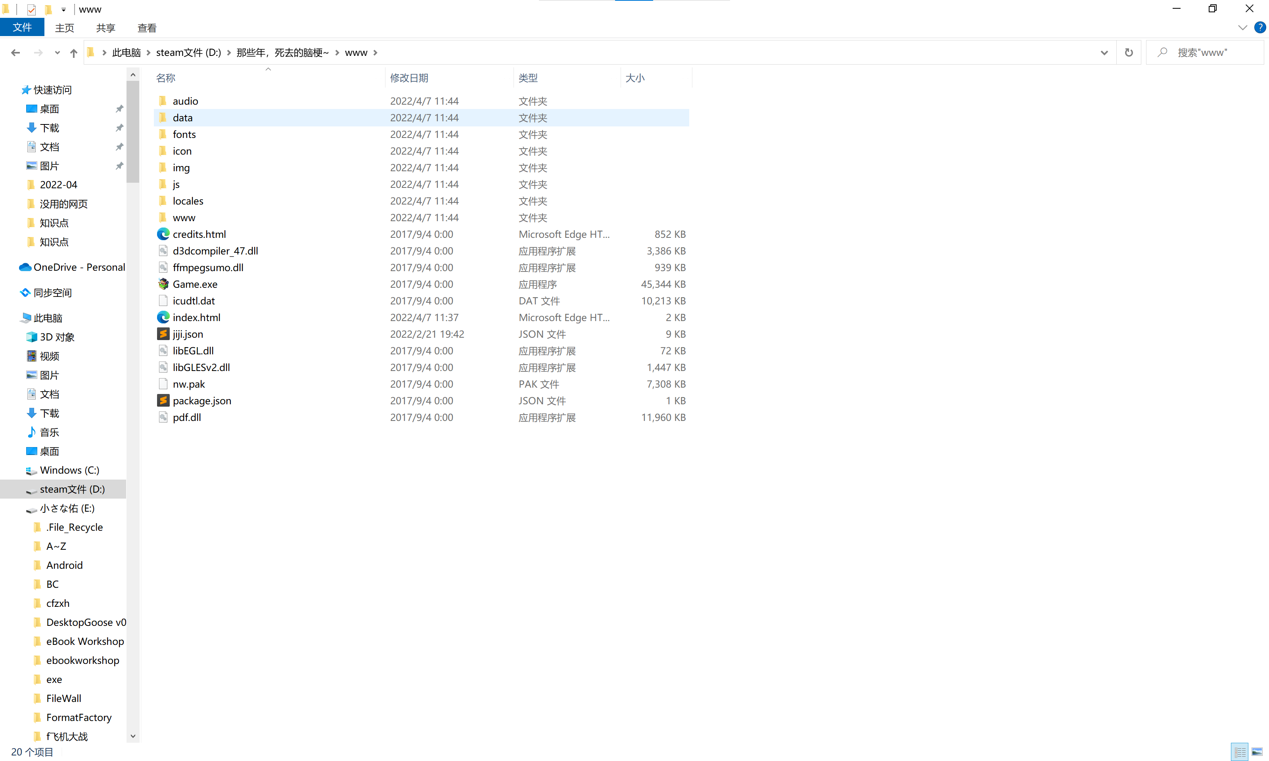Screen dimensions: 1269x761
Task: Click the properties icon in title bar
Action: click(x=31, y=9)
